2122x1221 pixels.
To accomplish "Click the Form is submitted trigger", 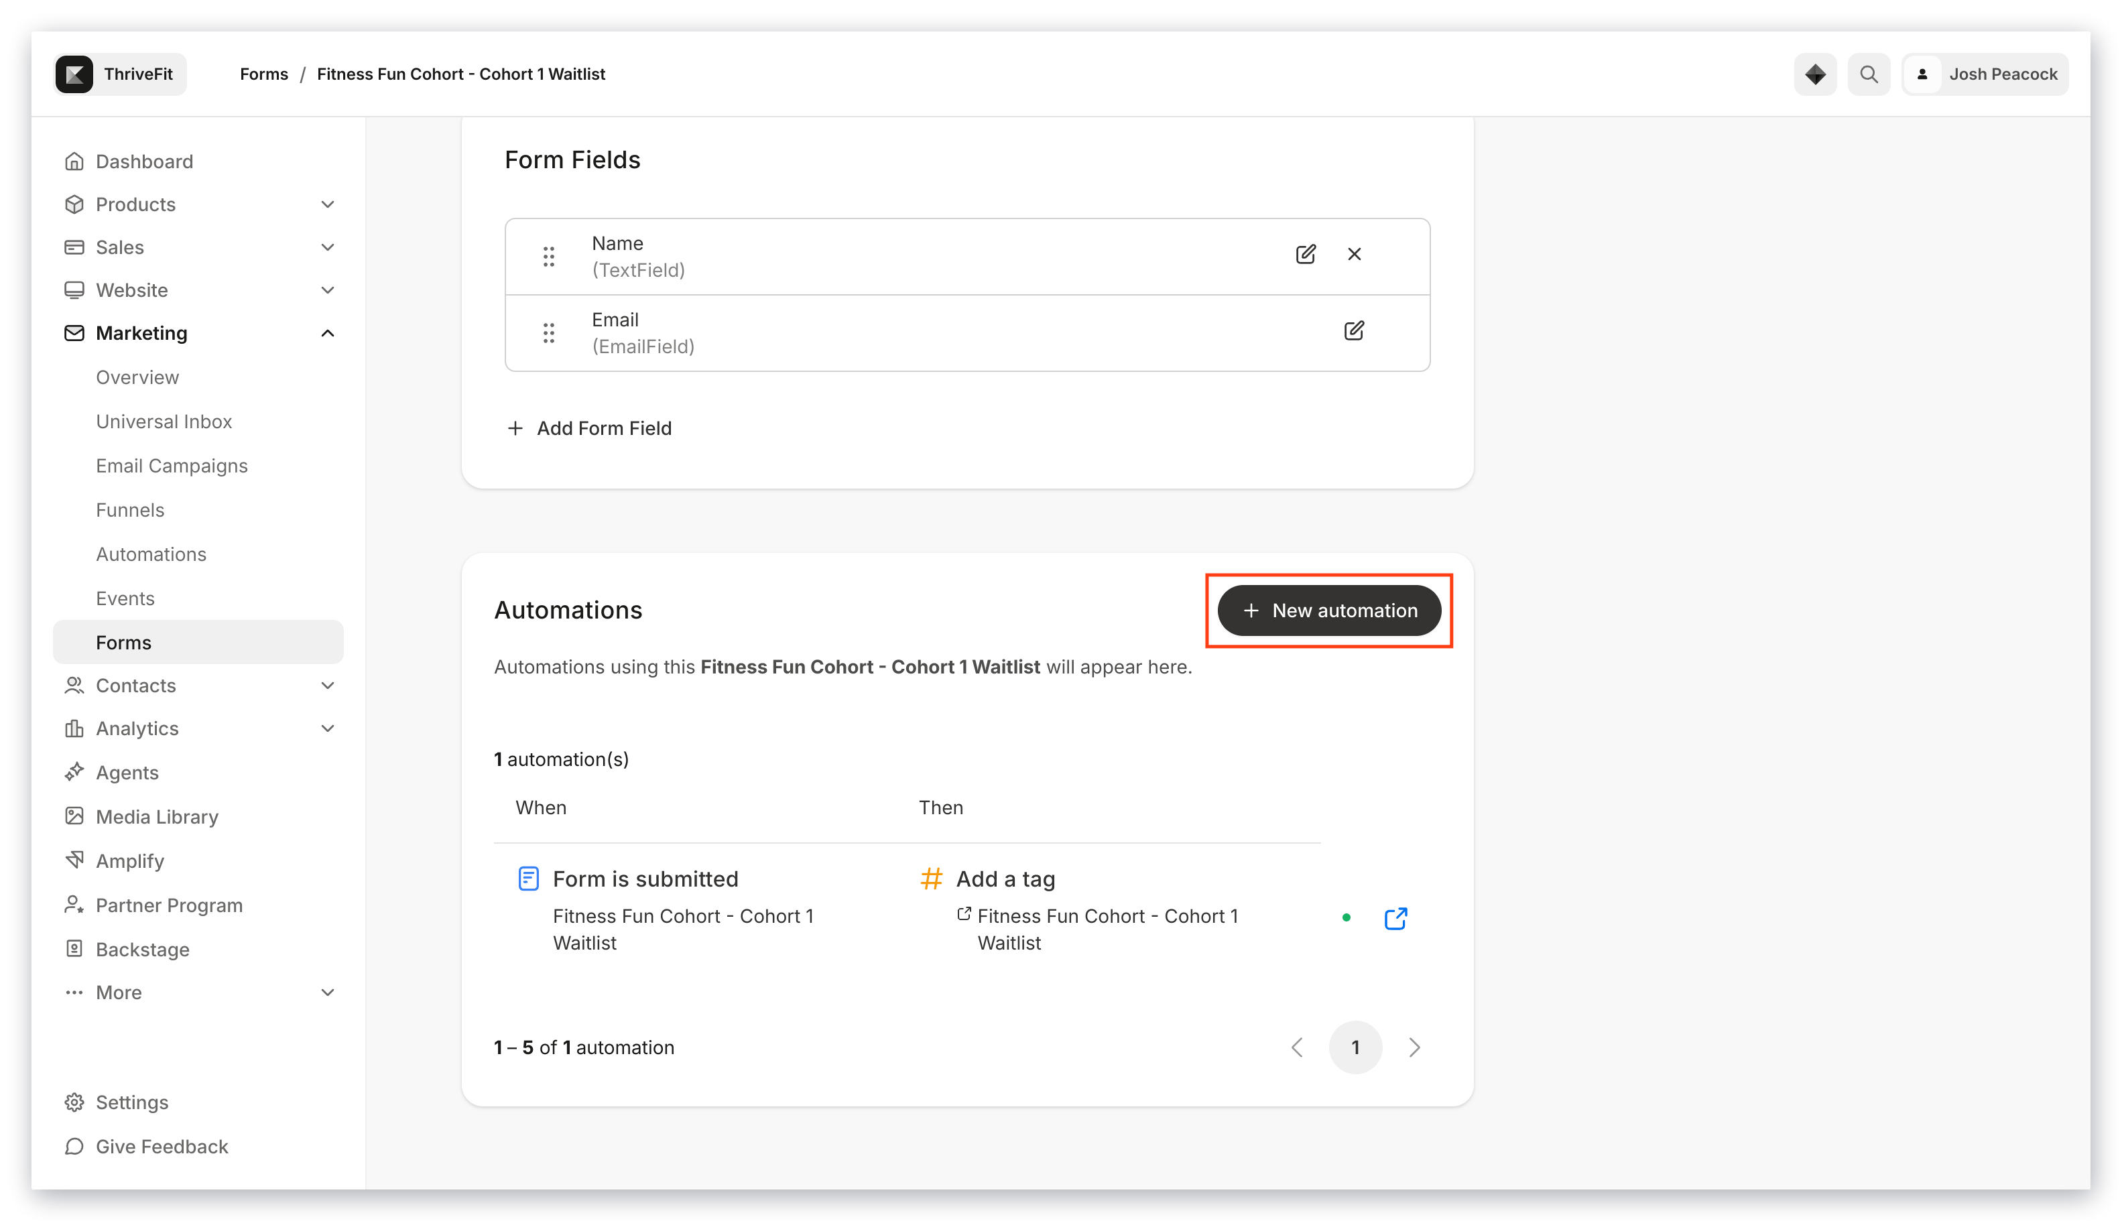I will [x=645, y=879].
